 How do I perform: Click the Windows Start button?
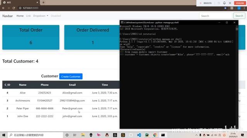tap(4, 135)
